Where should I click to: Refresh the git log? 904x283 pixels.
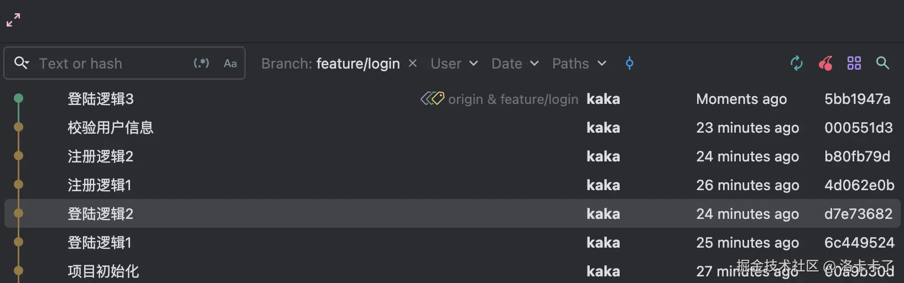[797, 64]
